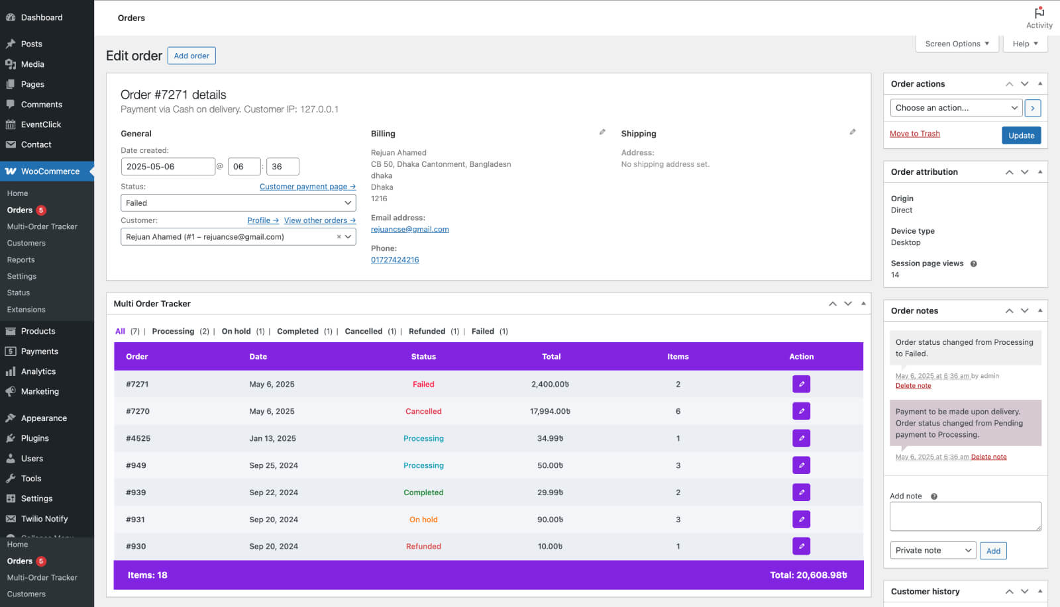This screenshot has height=607, width=1060.
Task: Filter tracker by Cancelled orders
Action: pos(363,332)
